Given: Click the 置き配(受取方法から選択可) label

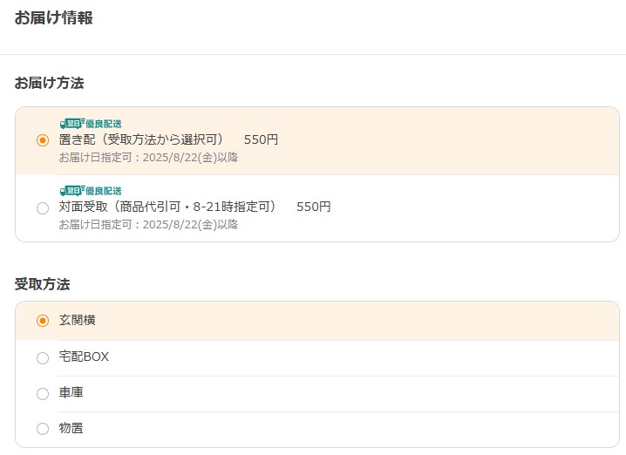Looking at the screenshot, I should (142, 139).
